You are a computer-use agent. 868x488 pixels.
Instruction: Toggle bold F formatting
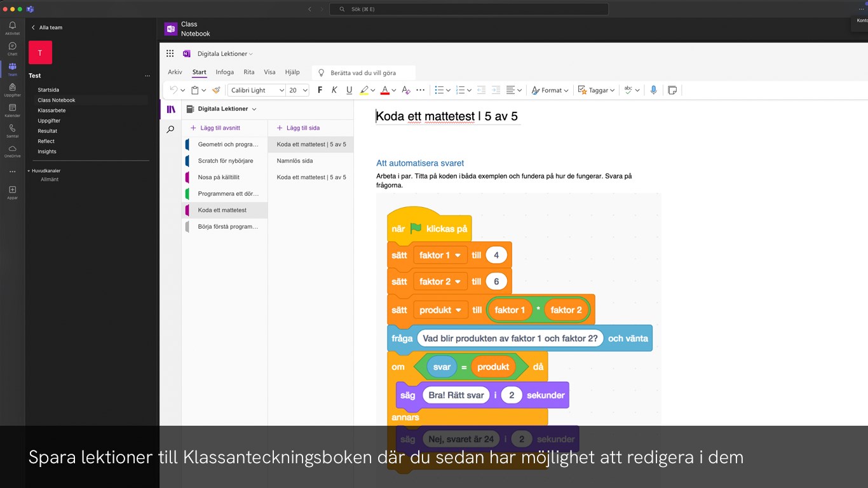pyautogui.click(x=320, y=90)
